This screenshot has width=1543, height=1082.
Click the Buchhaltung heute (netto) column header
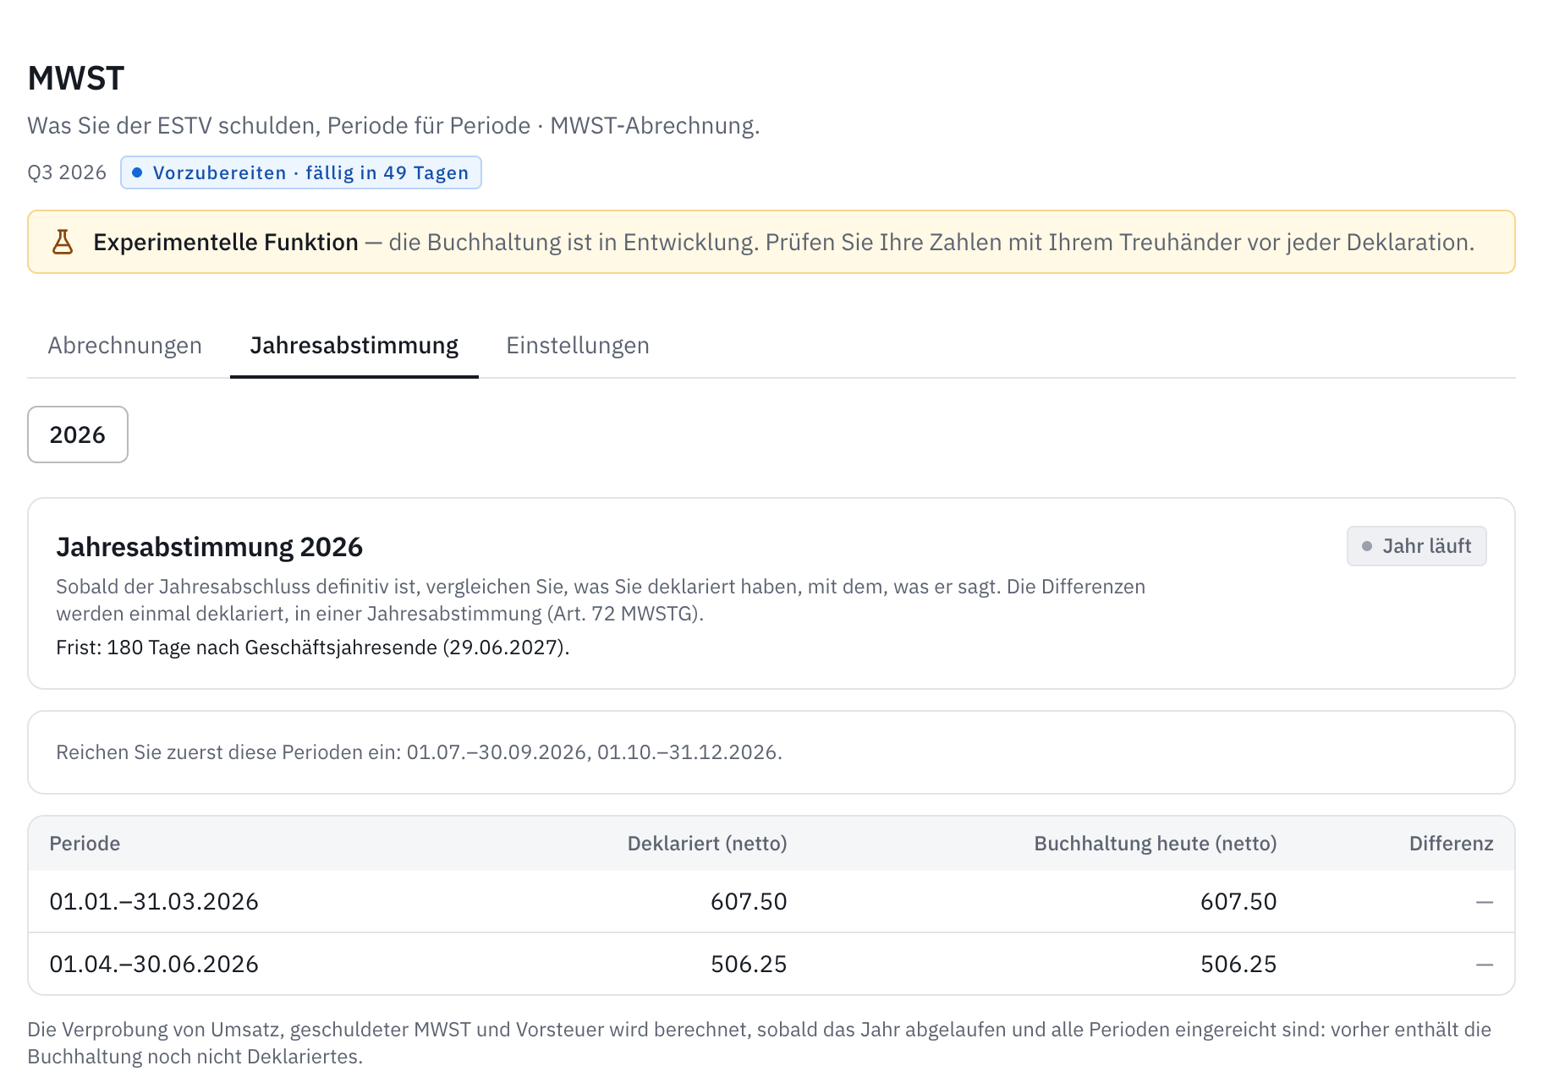[x=1156, y=844]
